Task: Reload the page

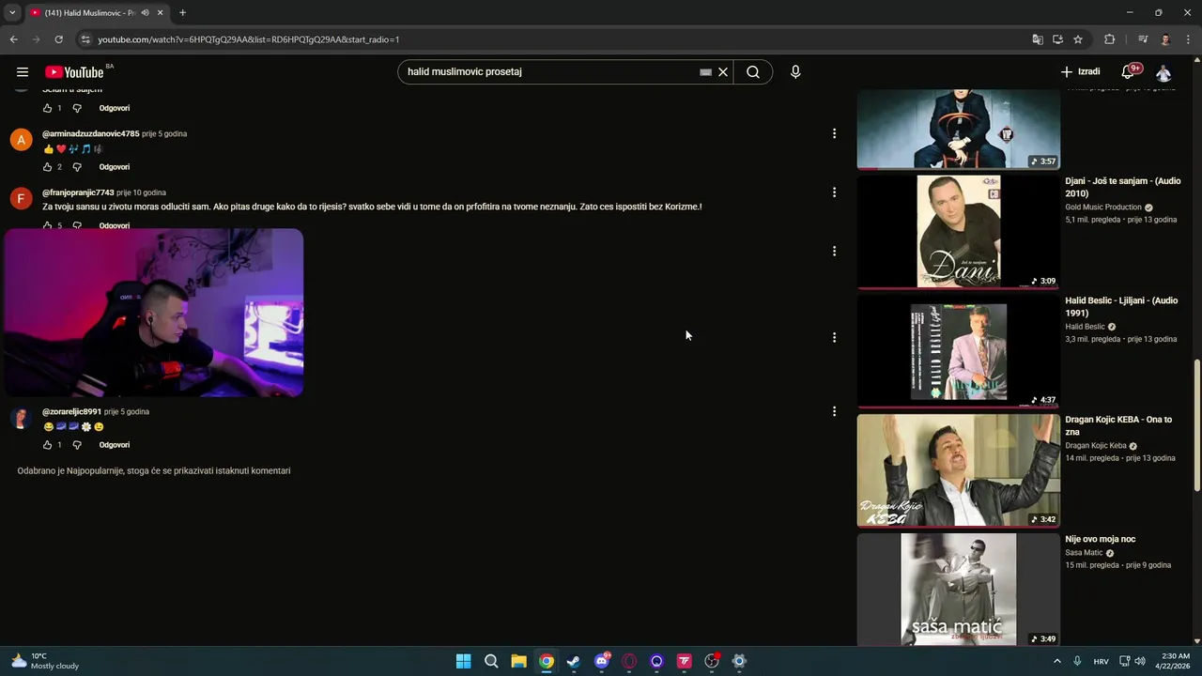Action: click(x=58, y=39)
